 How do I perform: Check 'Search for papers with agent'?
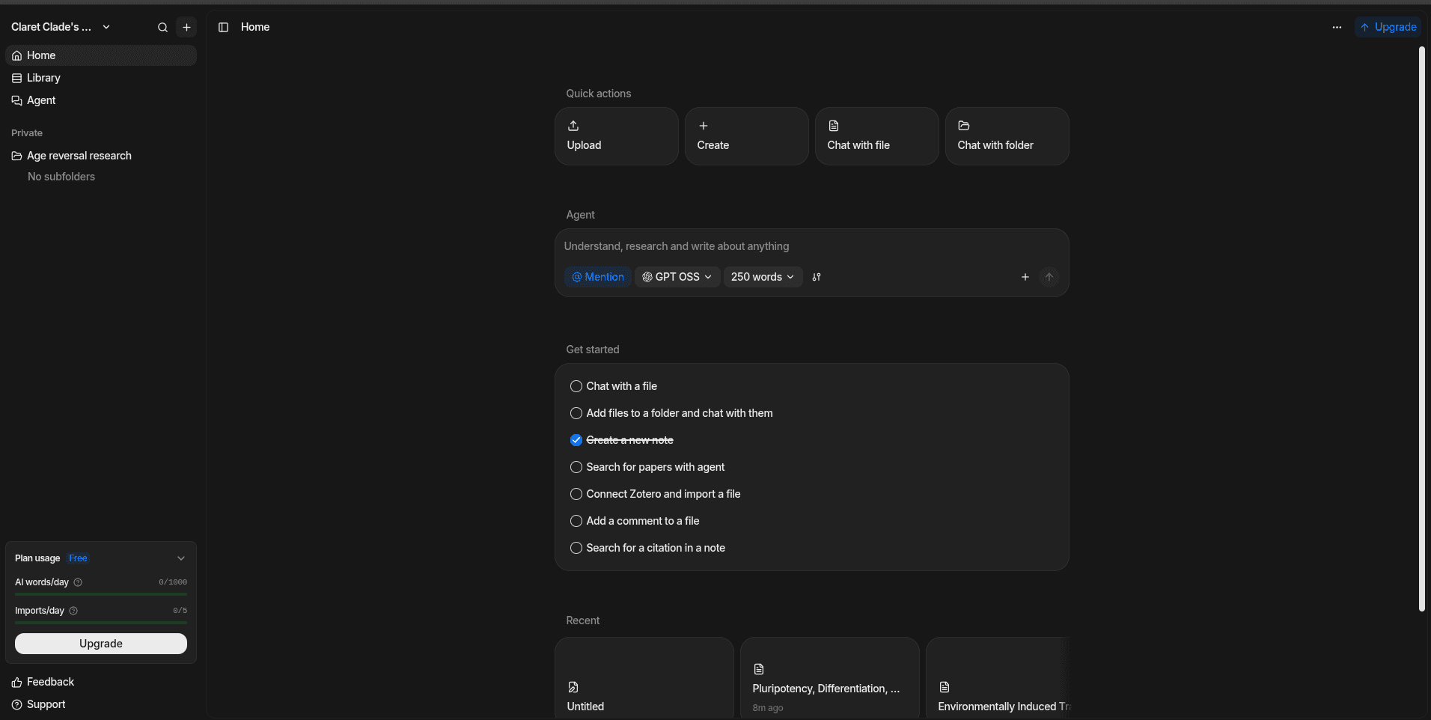pos(576,467)
